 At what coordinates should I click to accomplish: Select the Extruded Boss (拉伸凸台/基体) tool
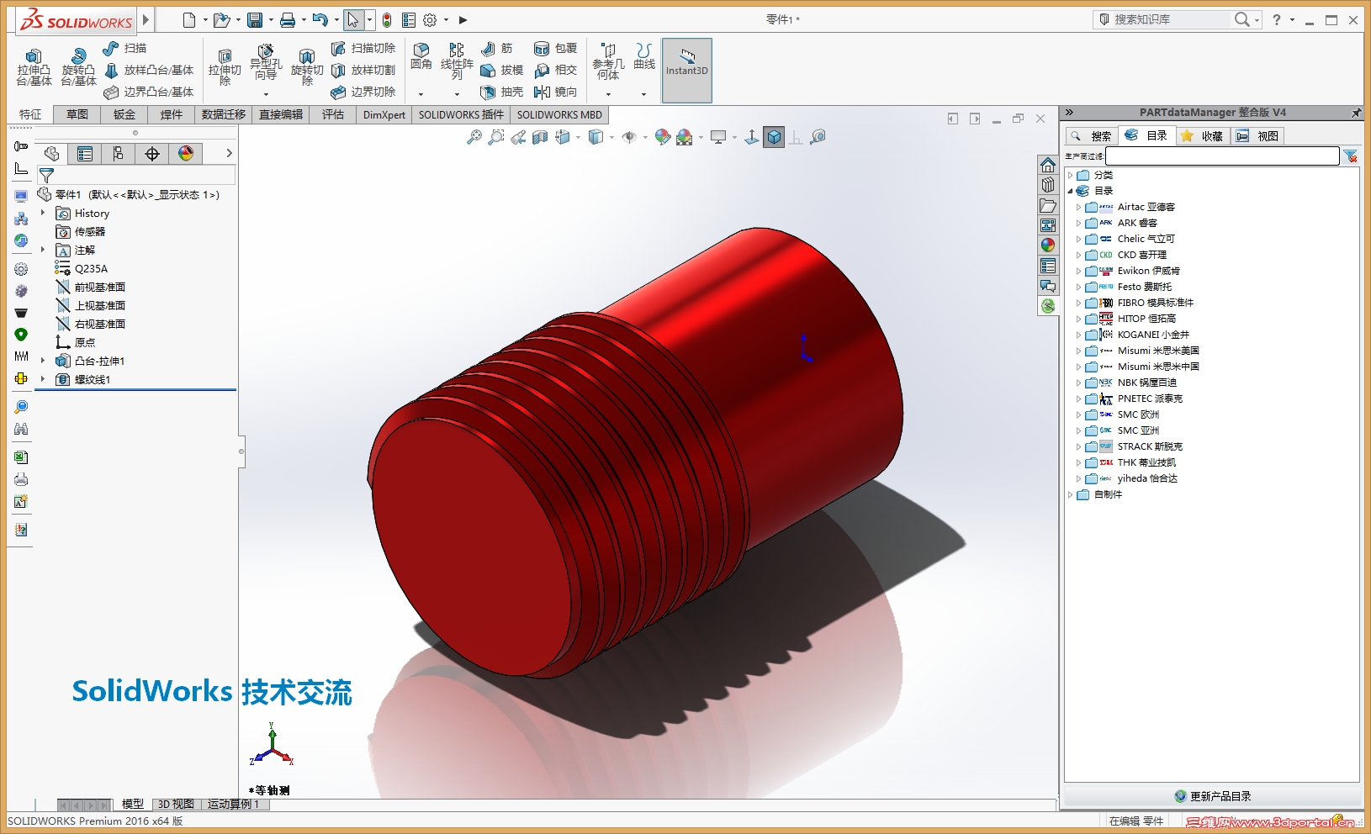point(34,66)
